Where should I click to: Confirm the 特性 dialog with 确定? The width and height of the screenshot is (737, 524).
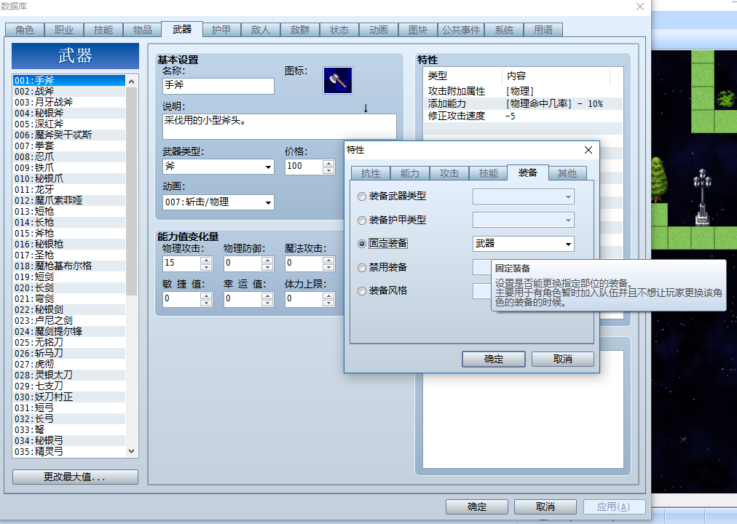[494, 360]
